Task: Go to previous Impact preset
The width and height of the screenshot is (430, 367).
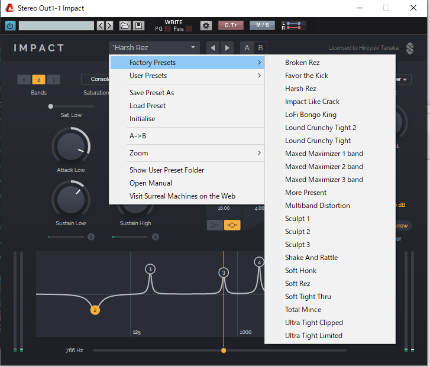Action: (x=213, y=48)
